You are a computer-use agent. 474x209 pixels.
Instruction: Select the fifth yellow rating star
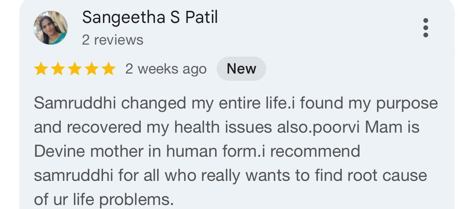(108, 69)
